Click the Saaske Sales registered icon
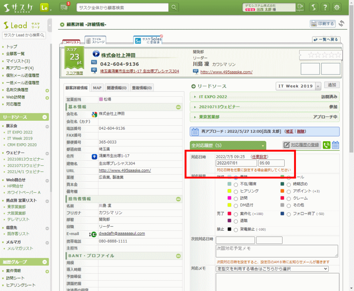This screenshot has height=291, width=354. tap(148, 40)
